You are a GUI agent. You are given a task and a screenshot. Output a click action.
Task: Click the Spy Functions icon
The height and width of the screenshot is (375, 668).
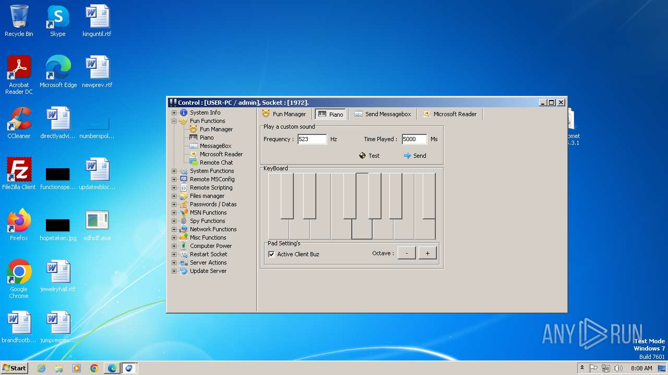183,221
